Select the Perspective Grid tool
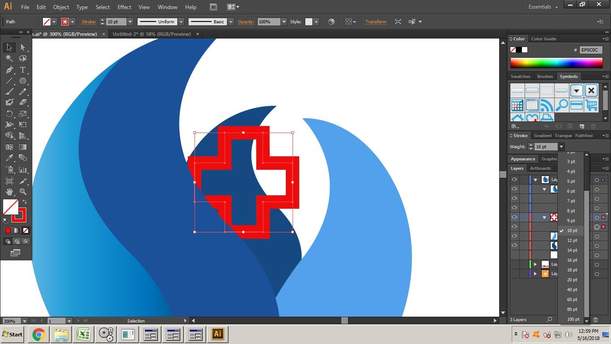Screen dimensions: 611x344 [23, 135]
